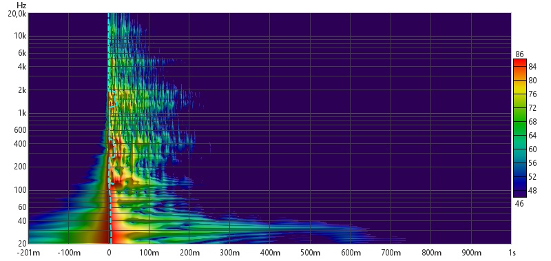The width and height of the screenshot is (551, 261).
Task: Select the green band near 68 on legend
Action: (x=520, y=122)
